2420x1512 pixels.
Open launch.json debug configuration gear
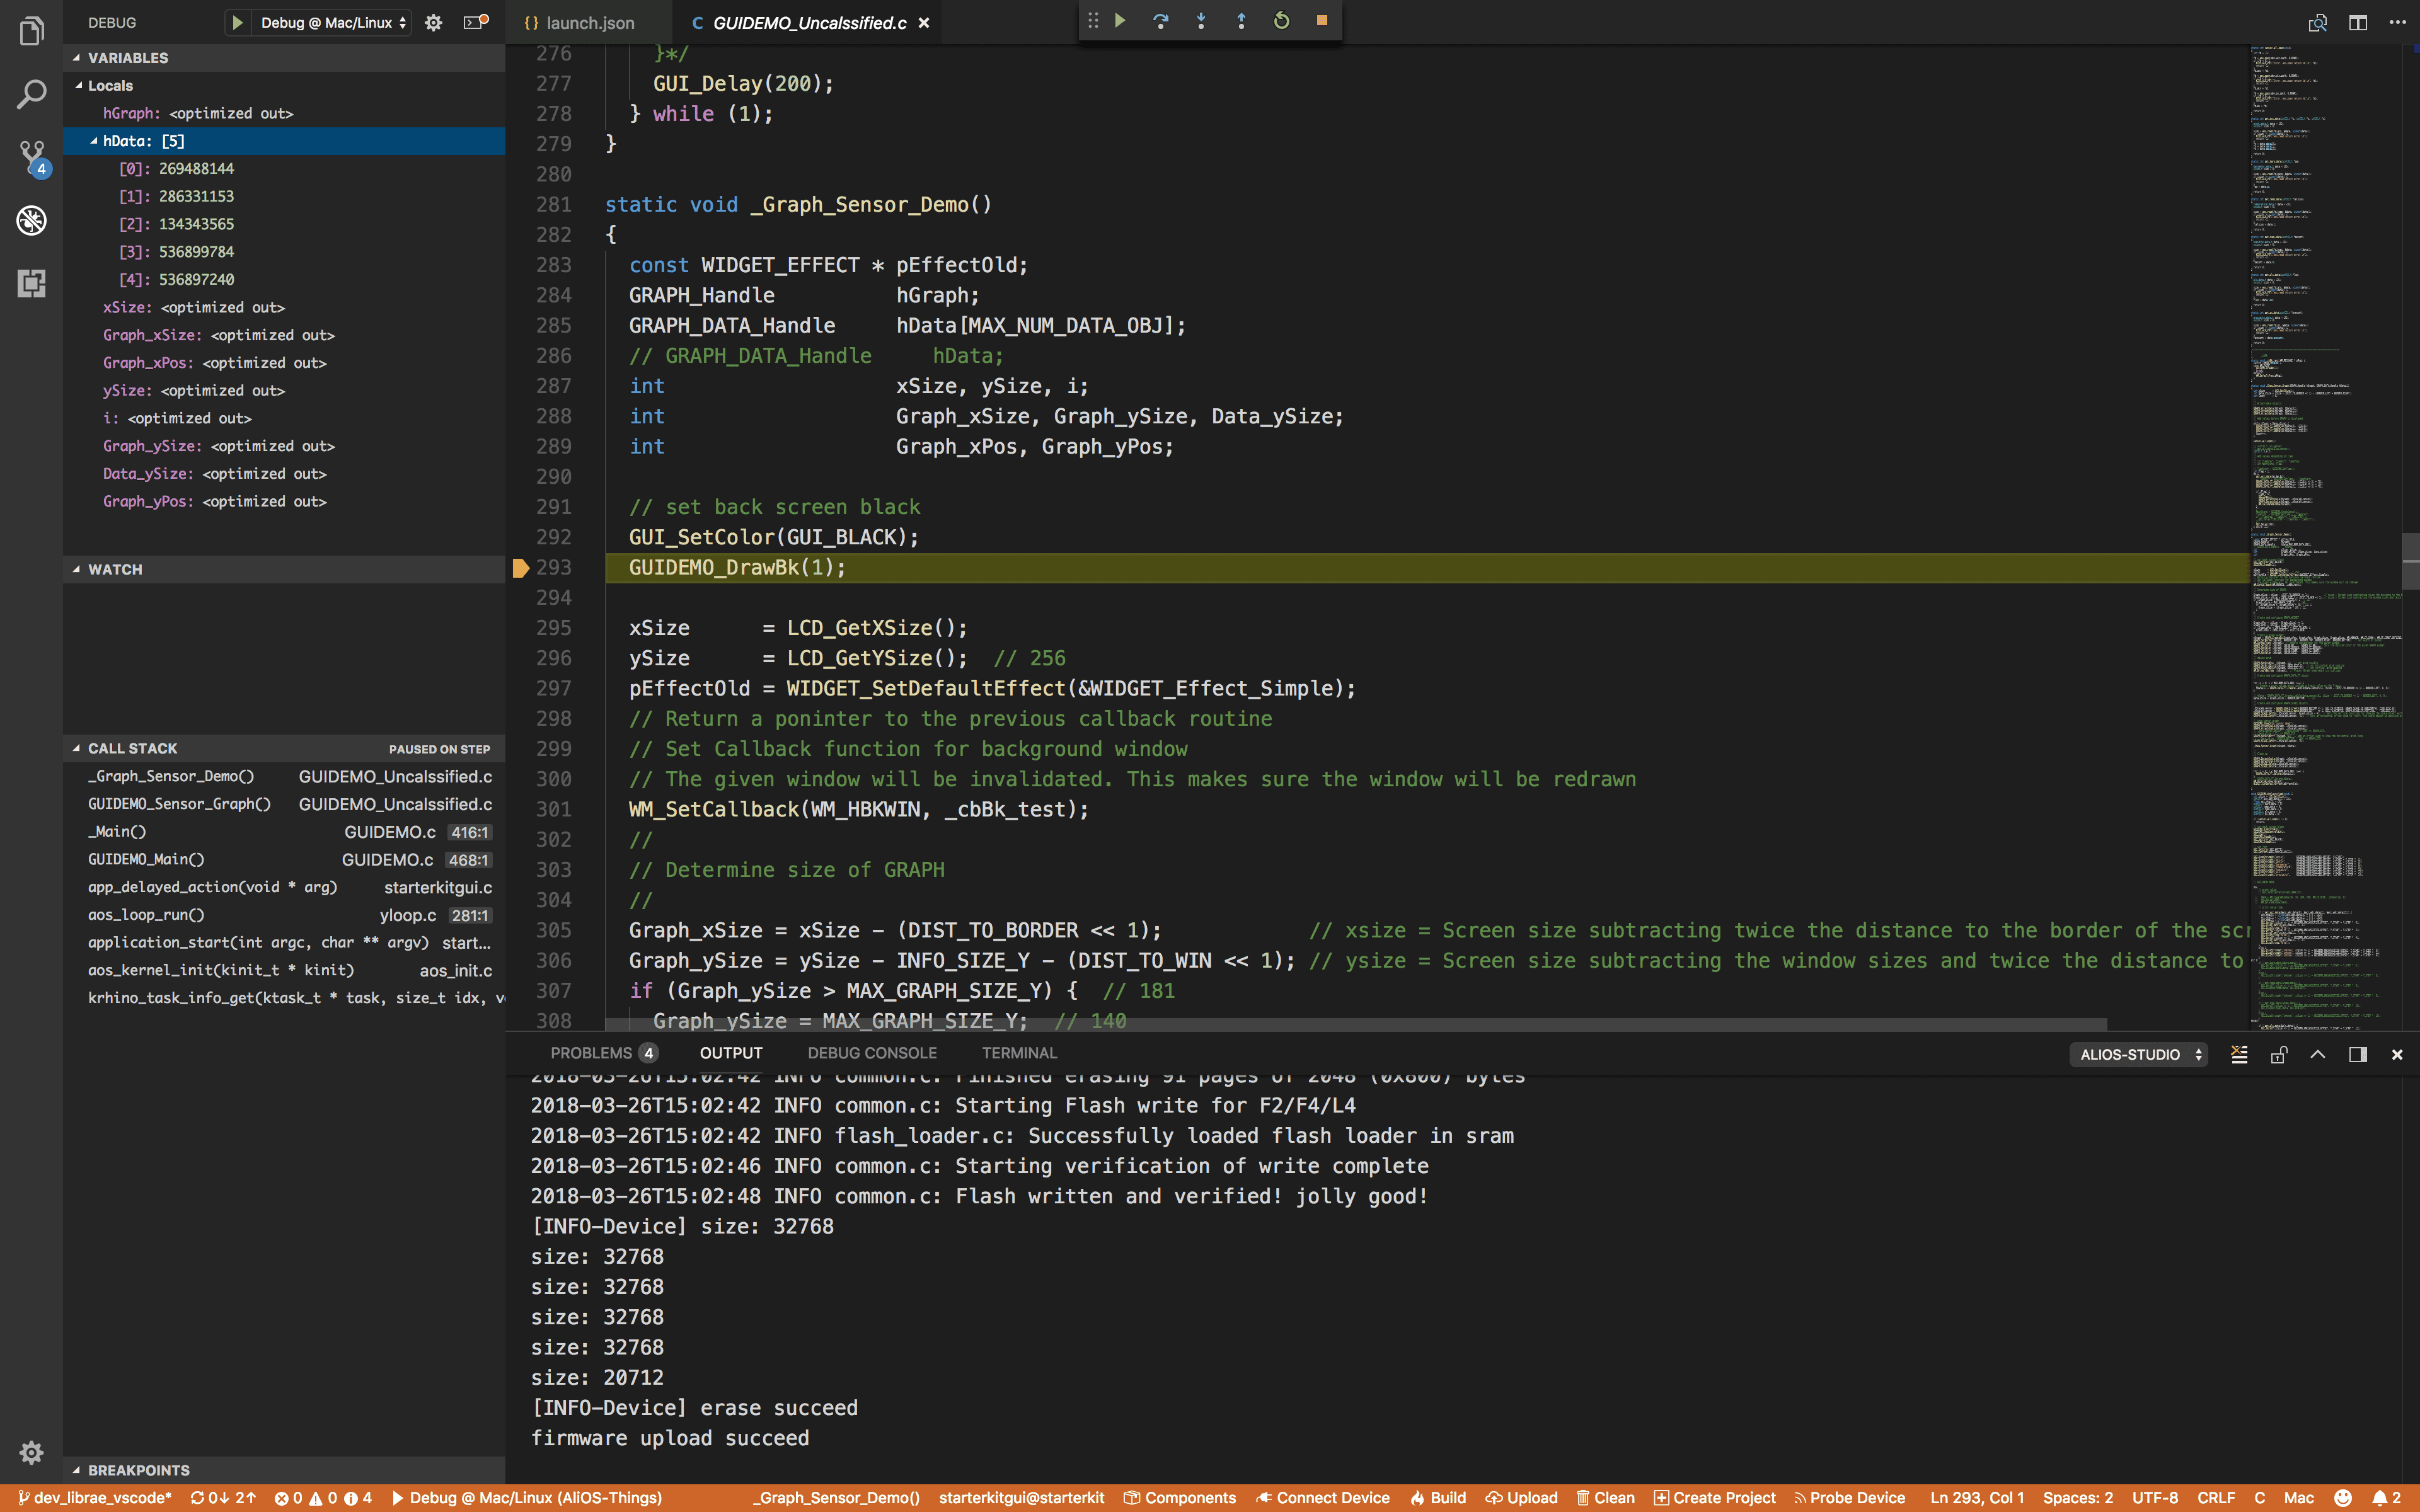433,22
